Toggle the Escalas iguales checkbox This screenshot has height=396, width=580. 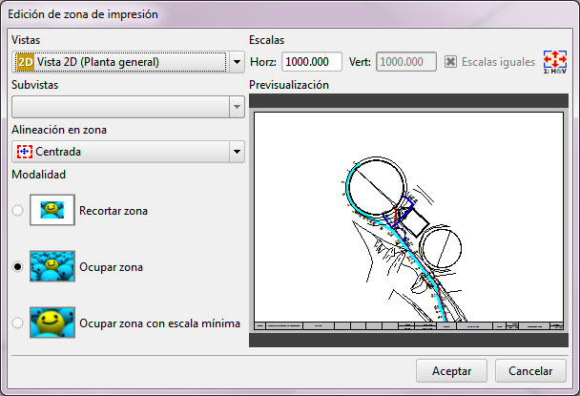pos(451,63)
